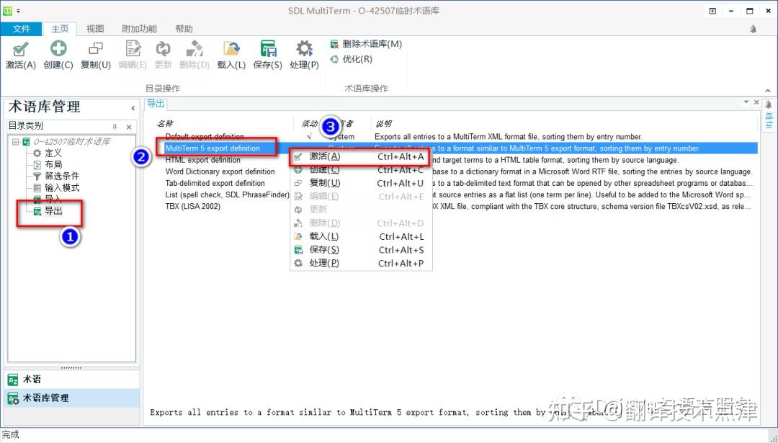Toggle auto-hide pin on 目录类别 panel
The image size is (778, 443).
pyautogui.click(x=115, y=126)
